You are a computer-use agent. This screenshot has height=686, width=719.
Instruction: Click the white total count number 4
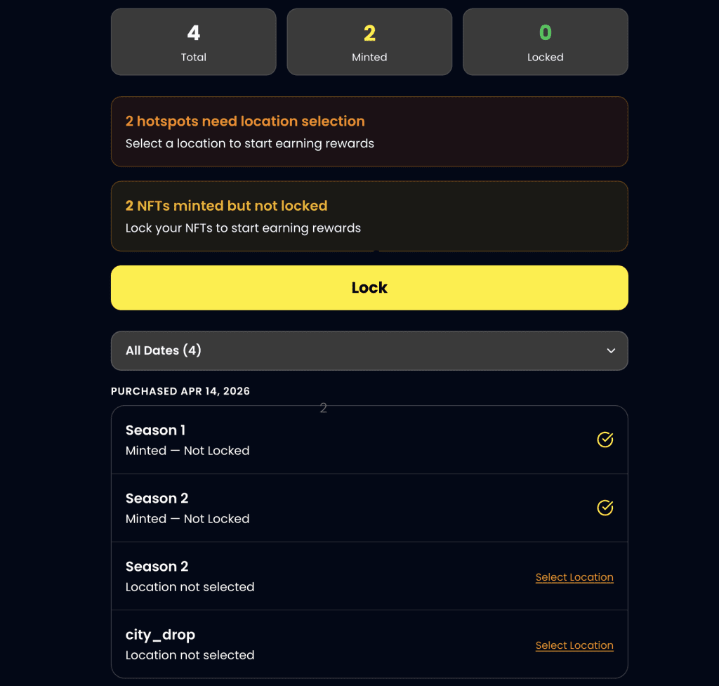click(x=194, y=32)
